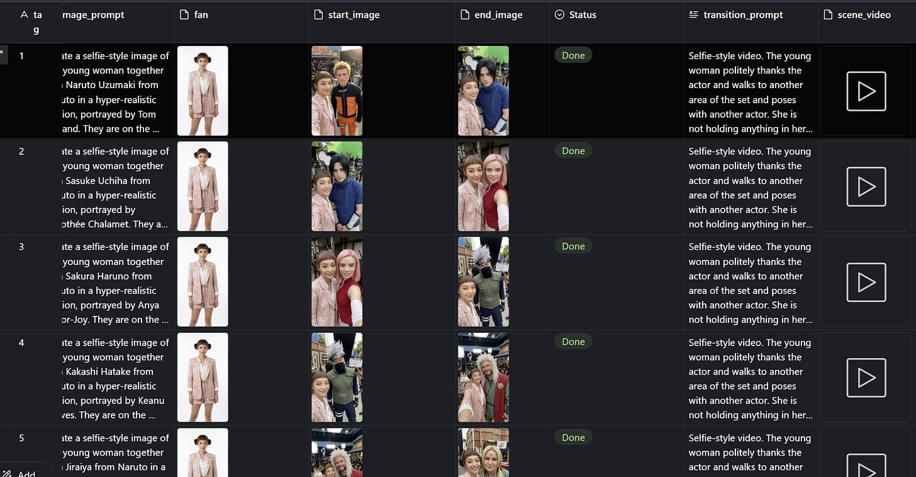Select the image prompt cell about Sasuke Uchiha
The height and width of the screenshot is (477, 916).
pyautogui.click(x=118, y=187)
